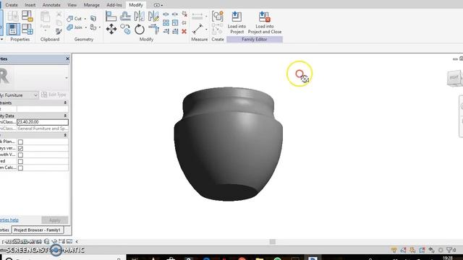Click the Array tool icon
463x260 pixels.
click(166, 22)
